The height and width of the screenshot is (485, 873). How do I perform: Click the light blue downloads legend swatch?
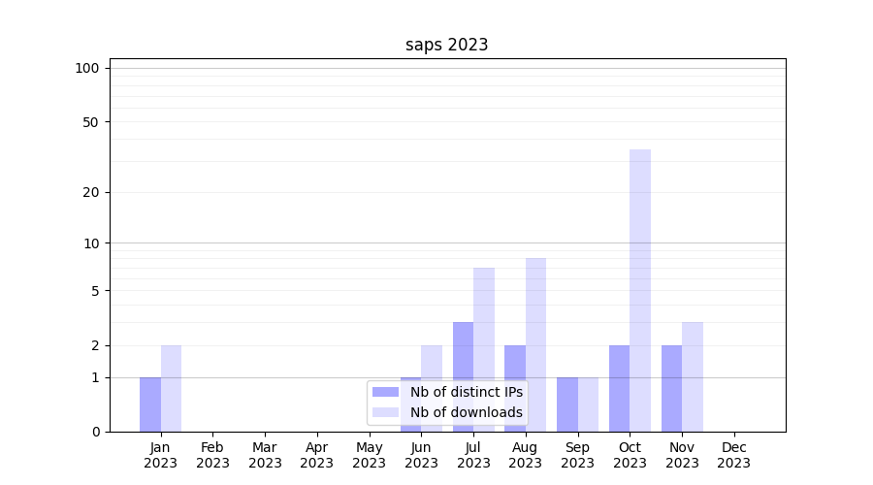point(385,412)
